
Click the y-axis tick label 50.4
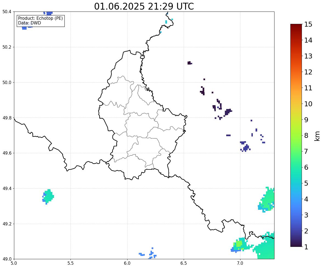pos(7,12)
